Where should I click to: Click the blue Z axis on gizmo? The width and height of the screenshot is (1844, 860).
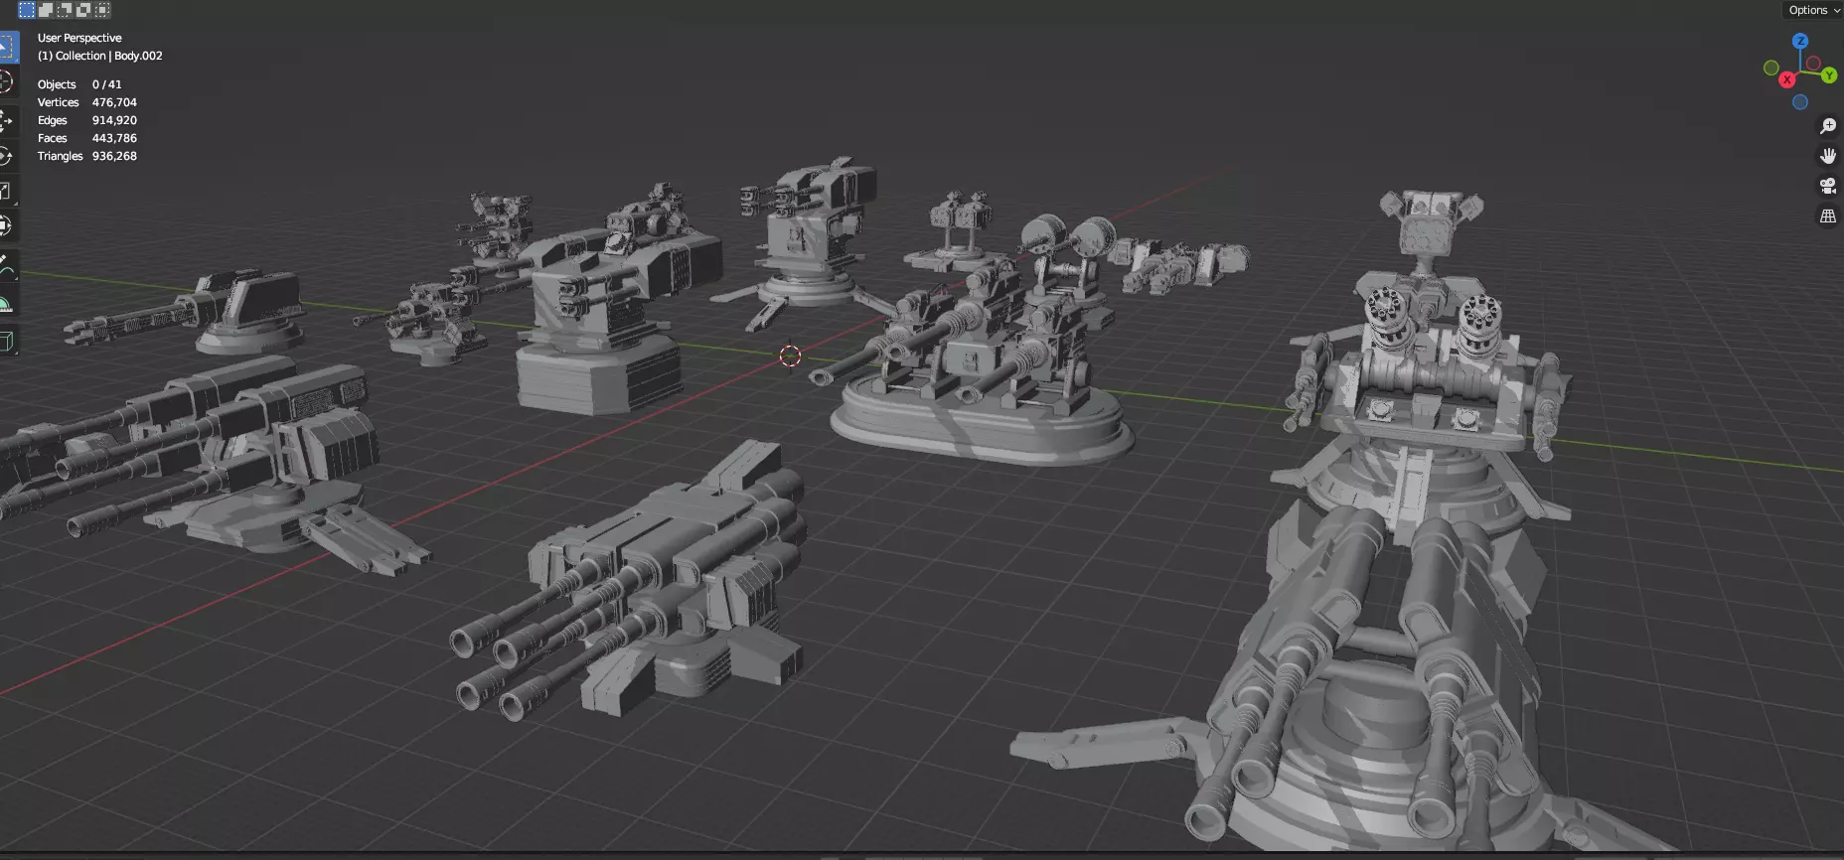(1800, 42)
